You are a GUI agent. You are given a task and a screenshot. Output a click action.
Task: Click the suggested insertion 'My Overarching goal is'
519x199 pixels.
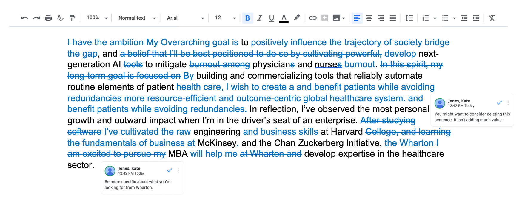[192, 42]
